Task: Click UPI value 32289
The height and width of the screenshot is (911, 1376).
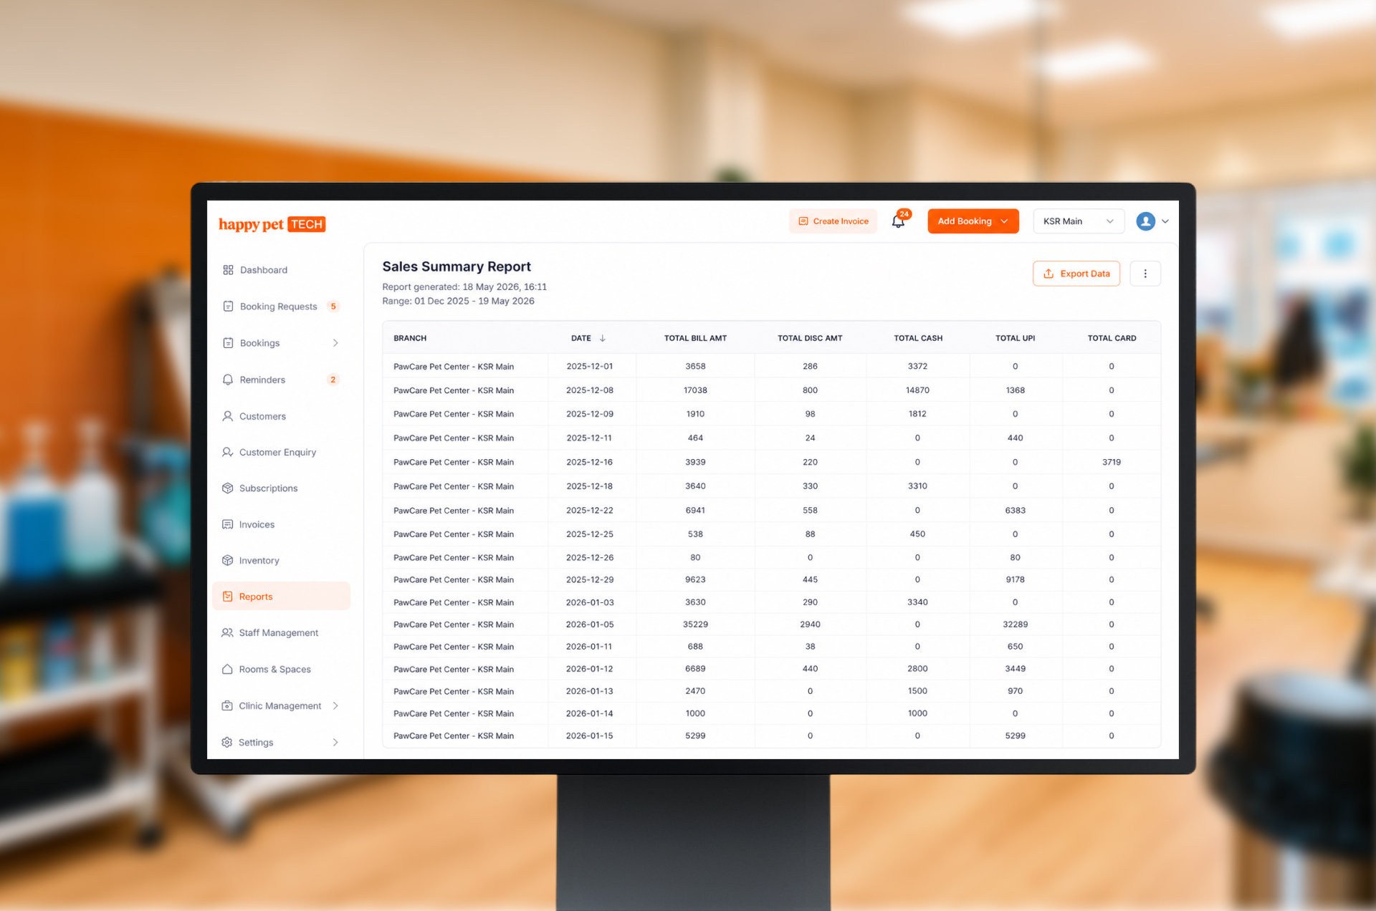Action: (1015, 625)
